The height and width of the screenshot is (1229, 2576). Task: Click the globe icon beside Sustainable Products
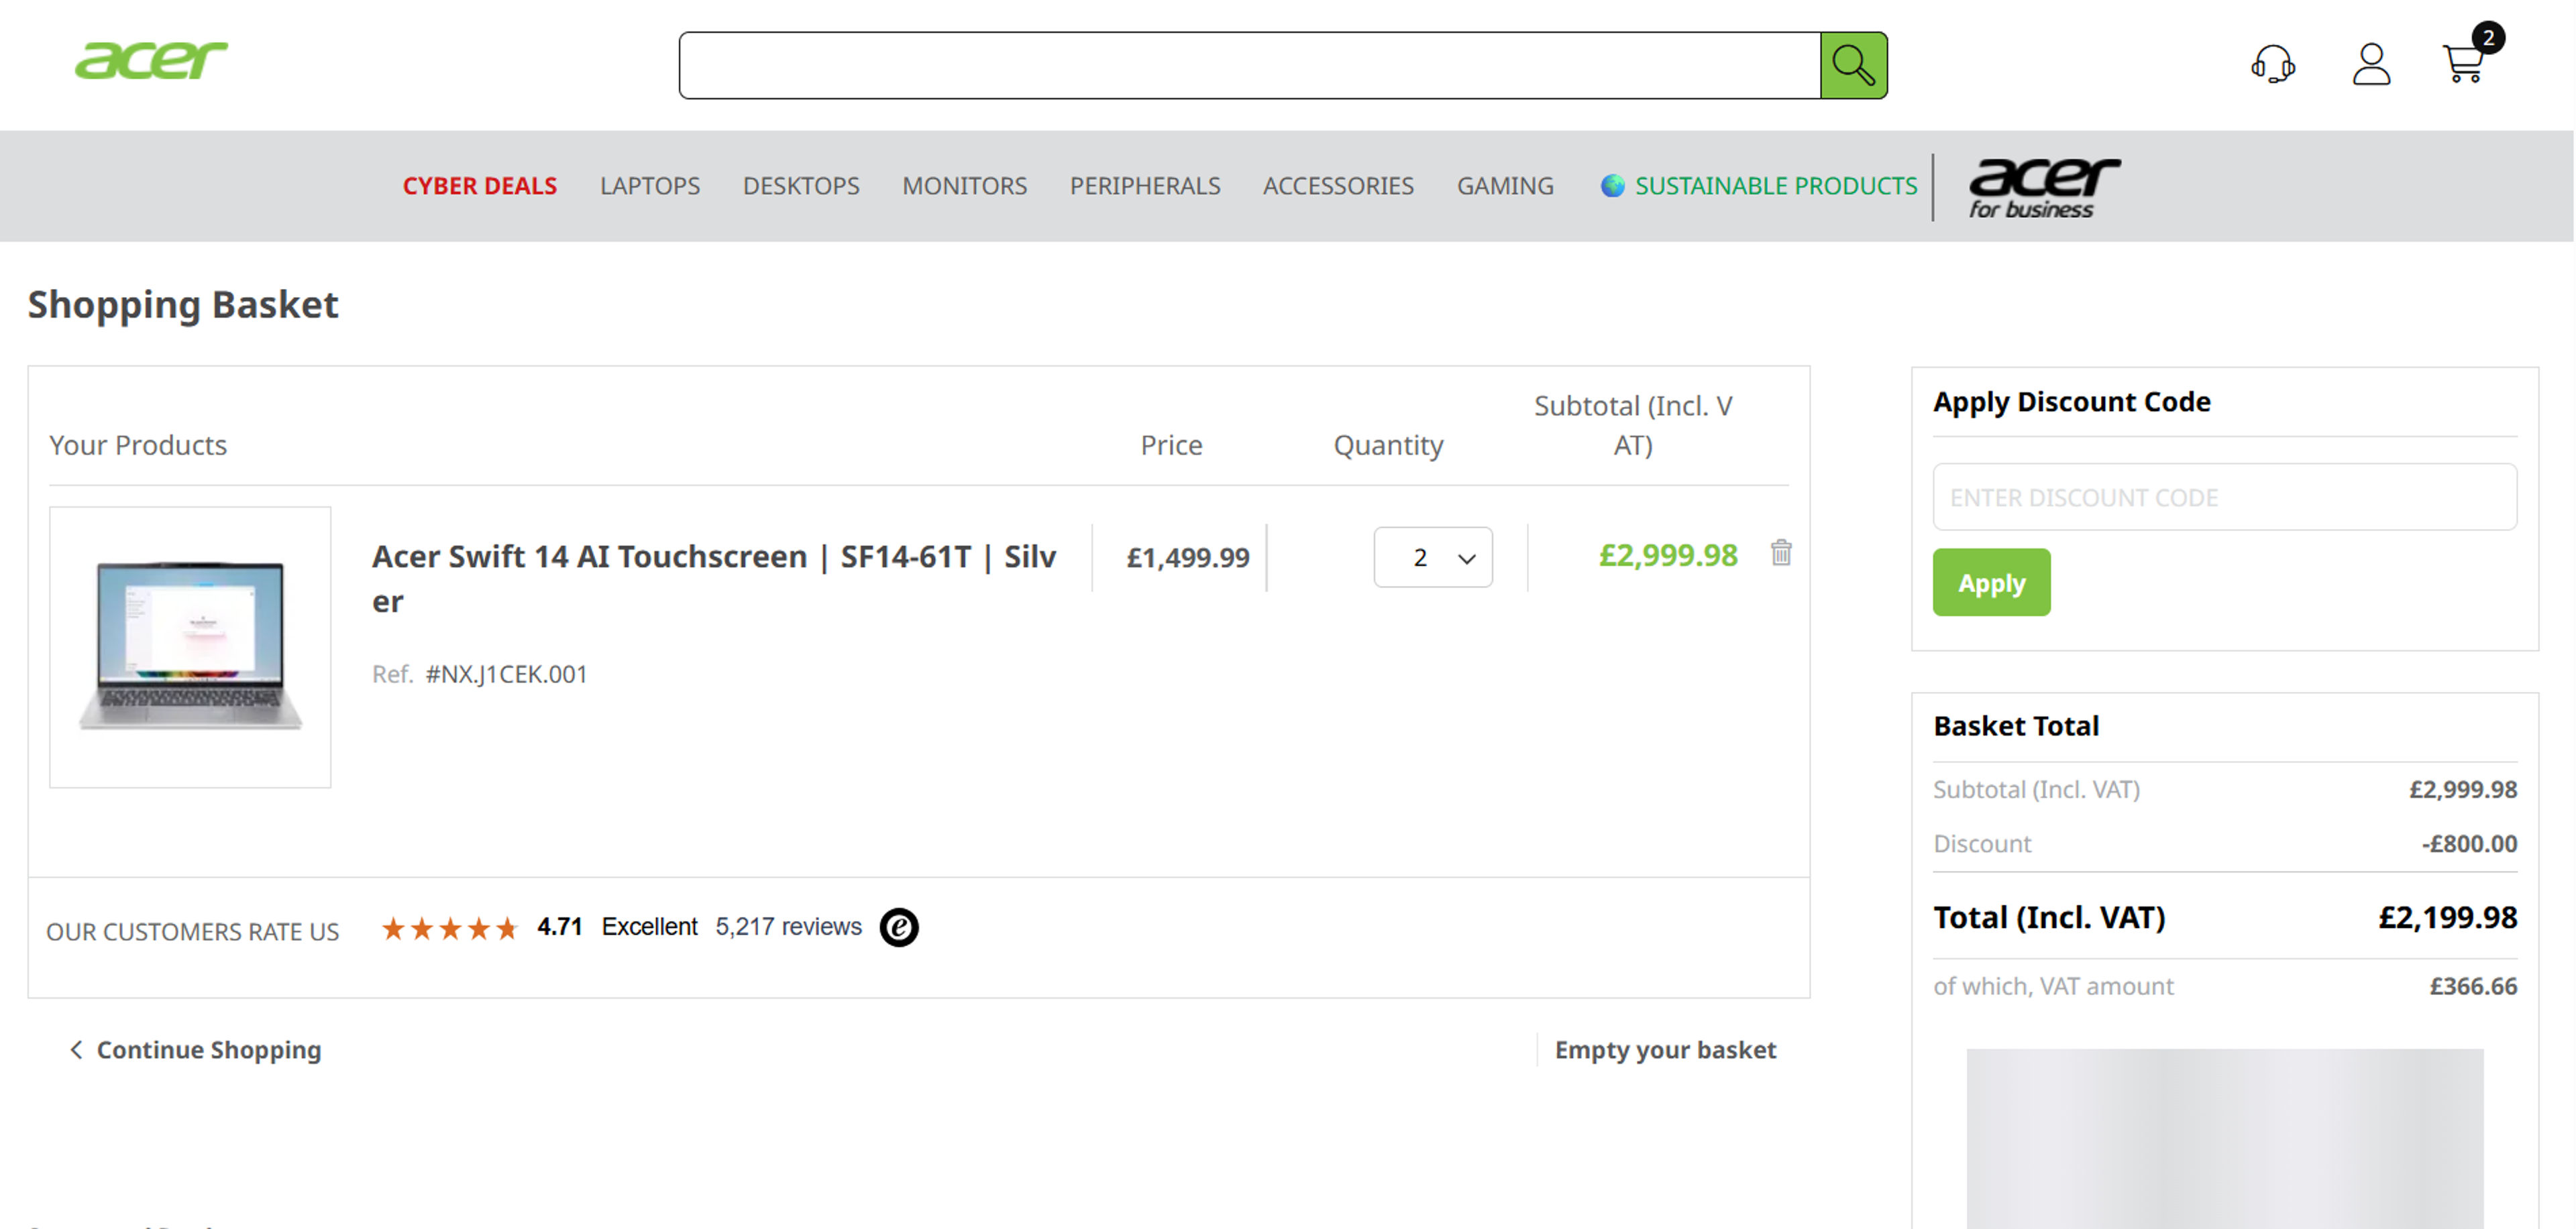tap(1612, 186)
